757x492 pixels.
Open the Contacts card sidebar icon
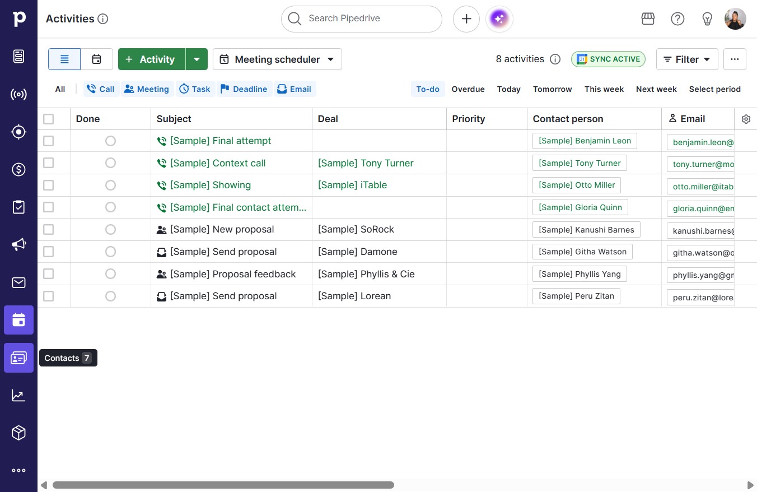[18, 358]
